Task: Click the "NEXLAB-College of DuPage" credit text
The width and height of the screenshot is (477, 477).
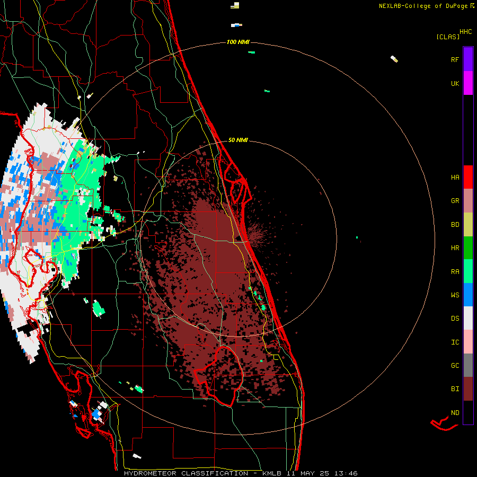Action: [x=423, y=6]
